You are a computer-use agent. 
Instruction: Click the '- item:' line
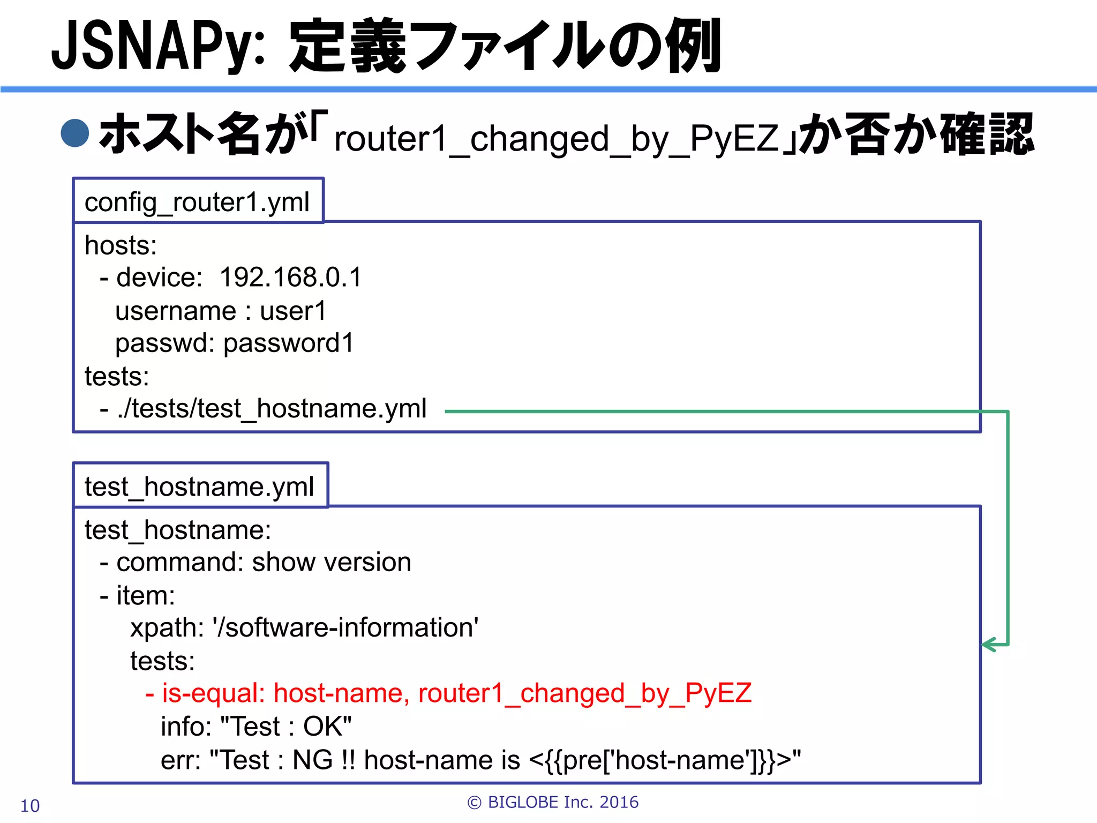point(137,595)
